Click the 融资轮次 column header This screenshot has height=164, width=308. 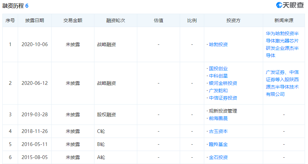[x=115, y=20]
